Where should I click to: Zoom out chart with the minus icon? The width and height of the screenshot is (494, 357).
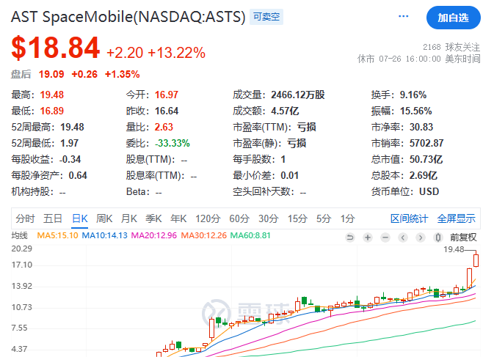click(385, 238)
